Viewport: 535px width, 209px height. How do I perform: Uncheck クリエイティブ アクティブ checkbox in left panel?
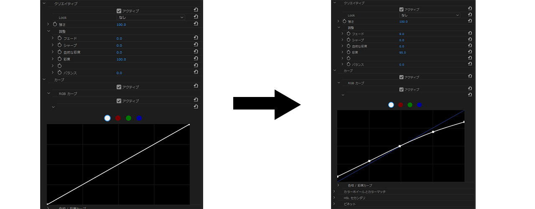point(119,11)
